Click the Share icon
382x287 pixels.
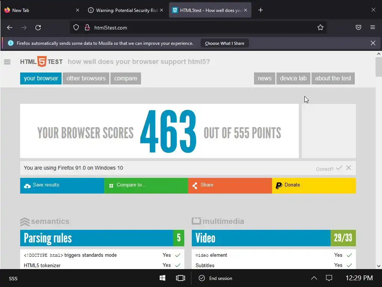point(195,186)
